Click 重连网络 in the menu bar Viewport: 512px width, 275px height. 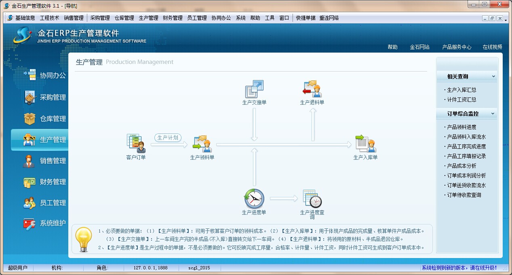click(x=329, y=18)
